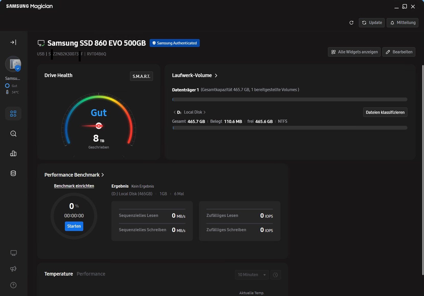The width and height of the screenshot is (424, 296).
Task: Open the drive details magnifier icon
Action: click(x=13, y=133)
